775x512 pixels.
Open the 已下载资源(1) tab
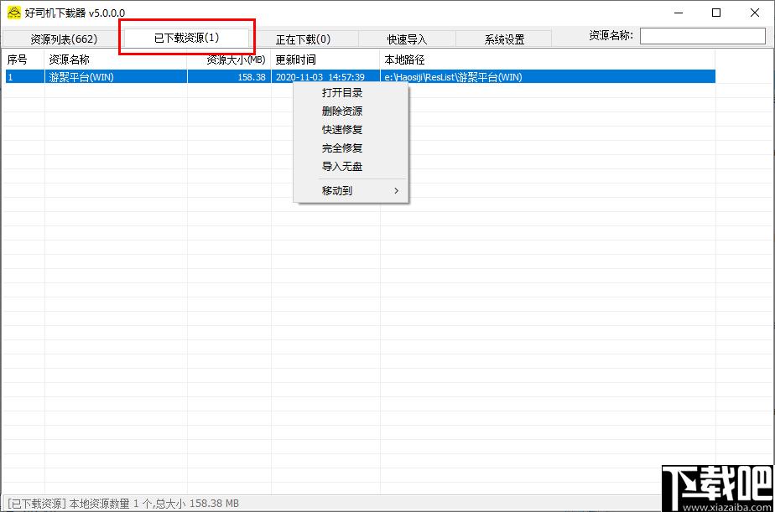(x=186, y=38)
